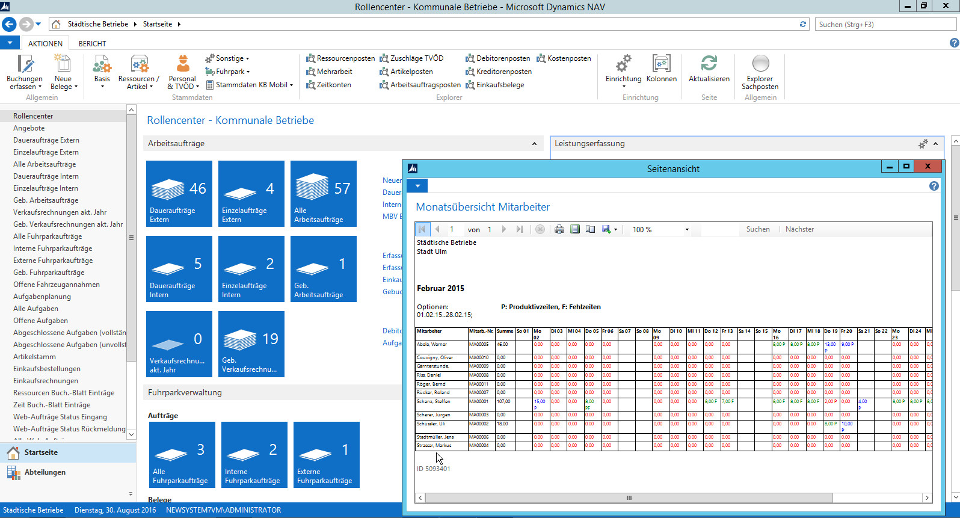Open Explorer Sachposten
Screen dimensions: 960x518
coord(760,72)
